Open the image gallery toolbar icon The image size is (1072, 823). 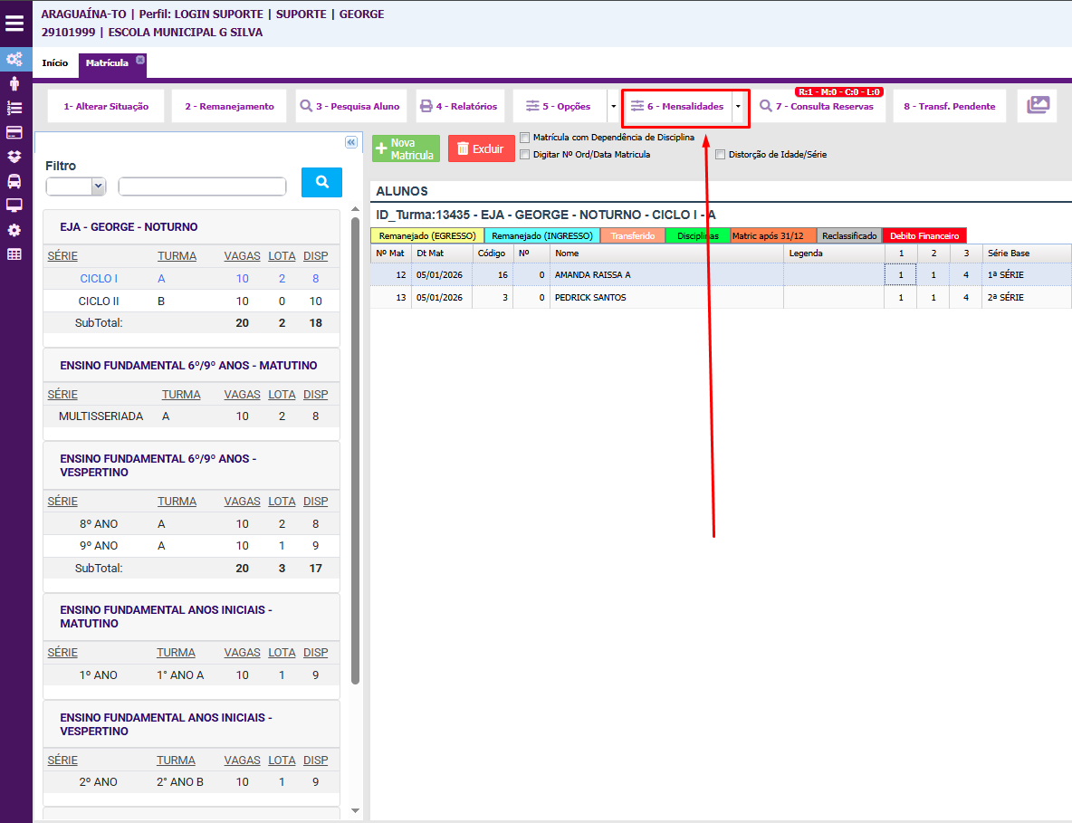tap(1037, 106)
